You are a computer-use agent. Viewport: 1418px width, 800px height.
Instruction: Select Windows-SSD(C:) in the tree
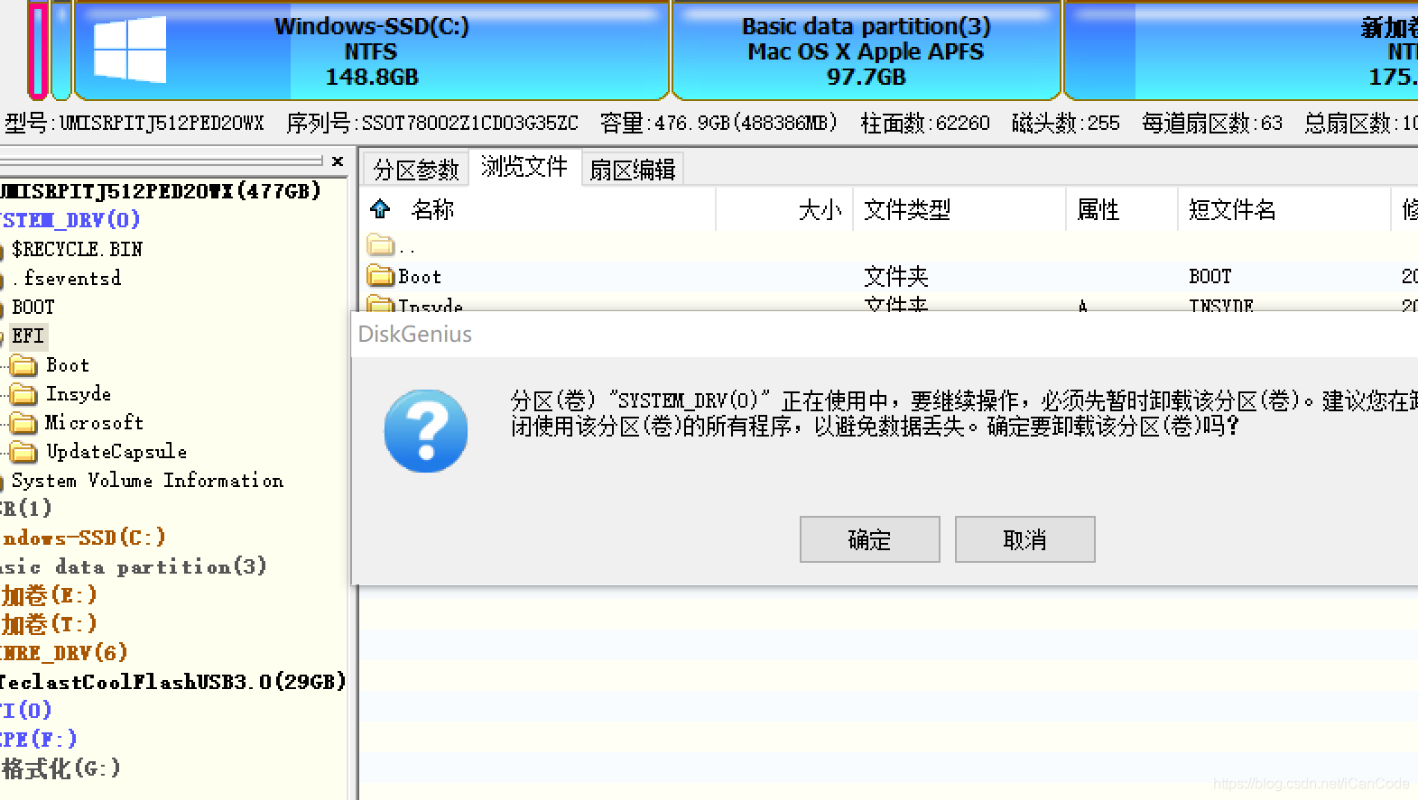(x=83, y=538)
